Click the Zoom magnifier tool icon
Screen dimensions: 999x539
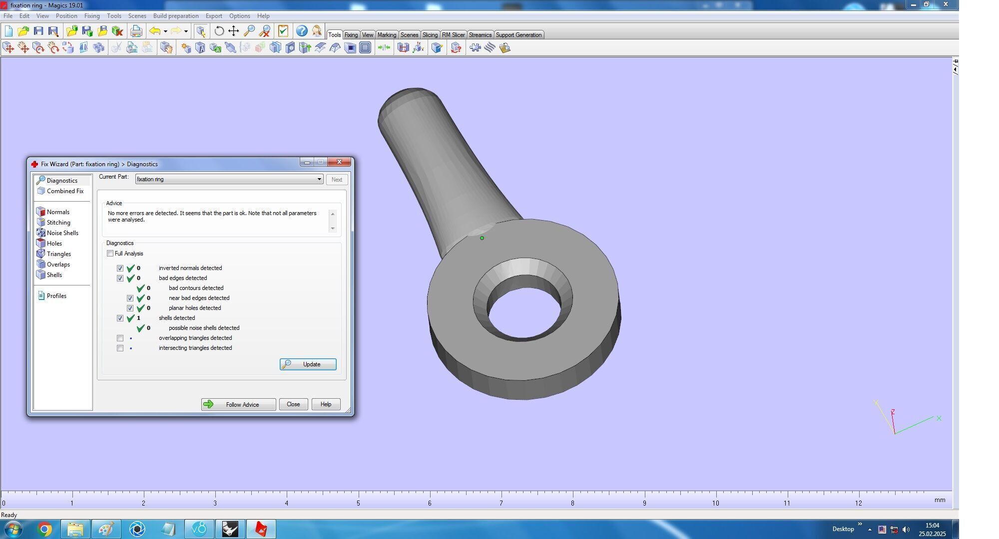249,31
